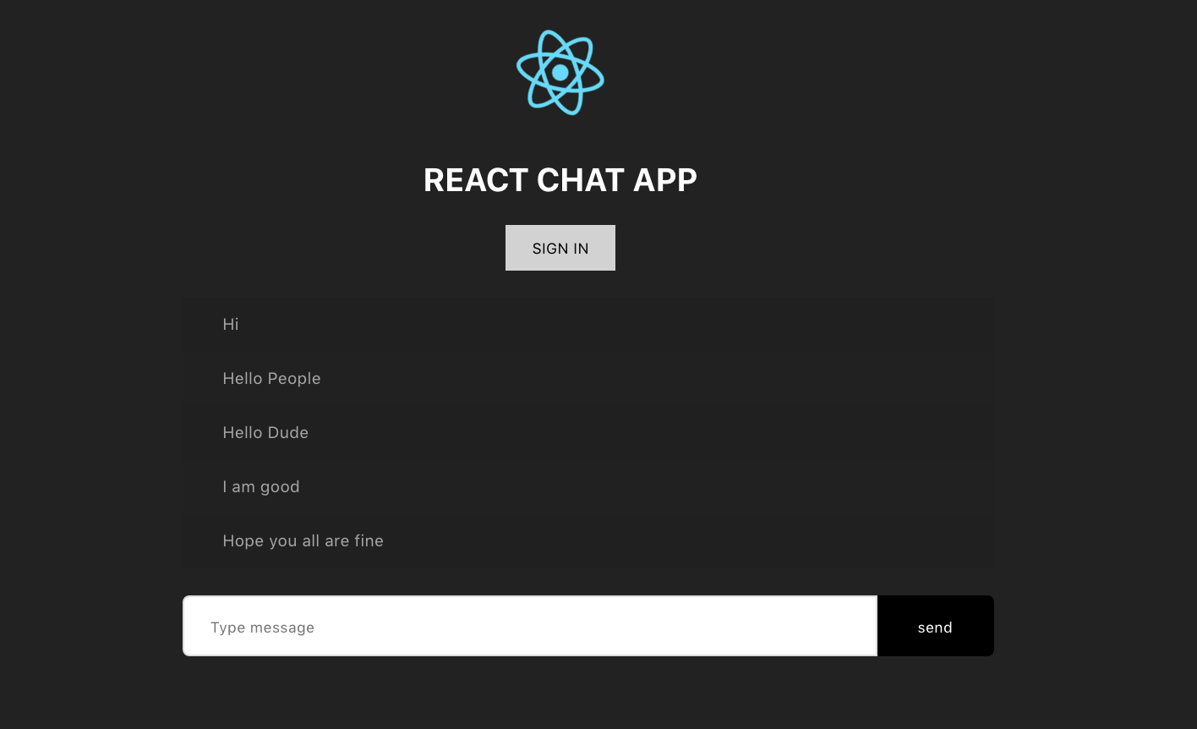Click the REACT CHAT APP heading
1197x729 pixels.
[560, 179]
